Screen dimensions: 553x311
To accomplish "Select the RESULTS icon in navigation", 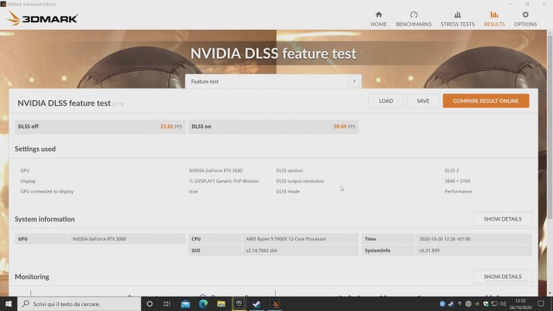I will click(x=494, y=15).
